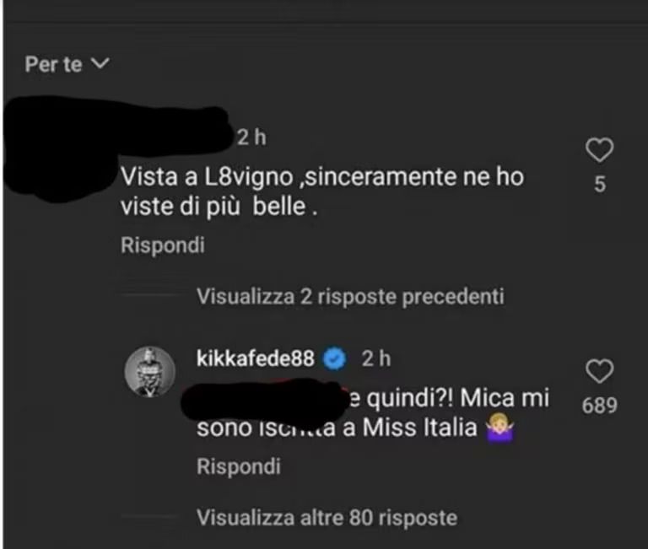This screenshot has width=648, height=549.
Task: Click the chevron arrow next to "Per te"
Action: 100,63
